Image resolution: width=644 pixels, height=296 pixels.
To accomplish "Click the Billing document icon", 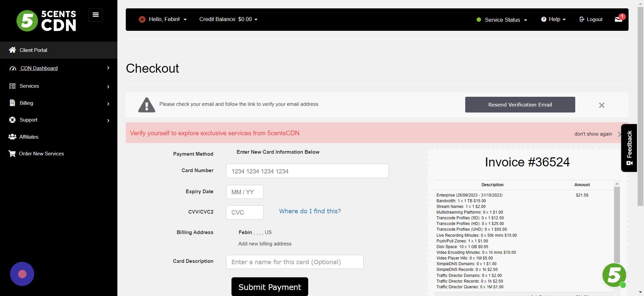I will click(12, 103).
